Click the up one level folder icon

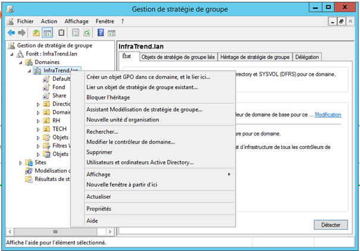point(36,33)
